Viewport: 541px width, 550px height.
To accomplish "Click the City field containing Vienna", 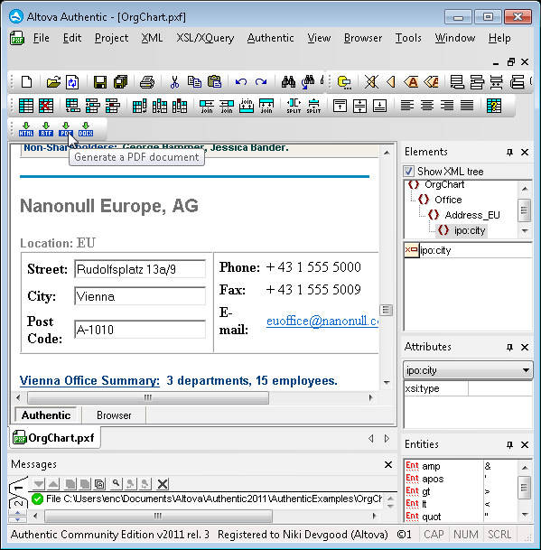I will click(140, 296).
